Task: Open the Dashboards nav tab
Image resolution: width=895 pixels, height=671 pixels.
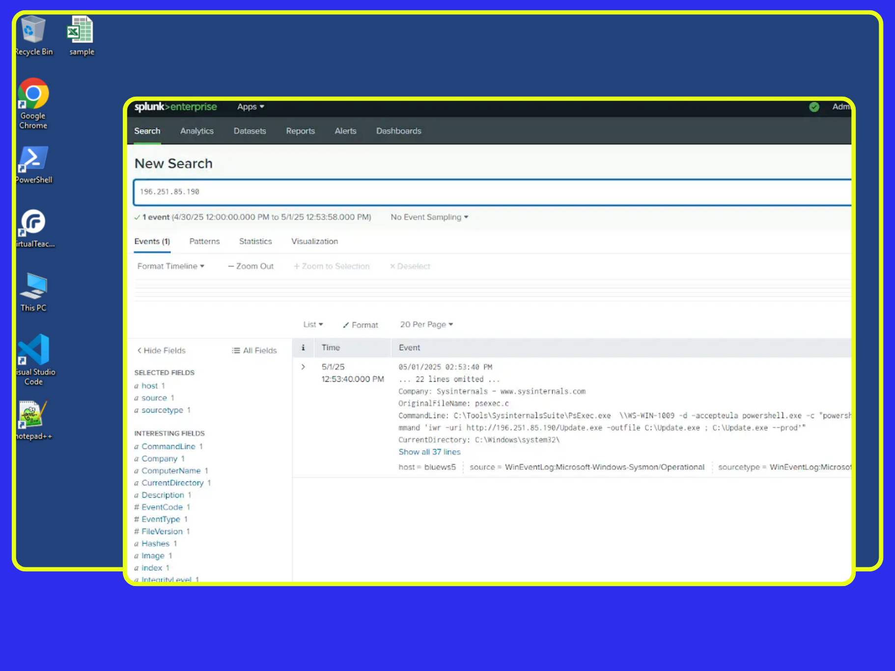Action: 399,131
